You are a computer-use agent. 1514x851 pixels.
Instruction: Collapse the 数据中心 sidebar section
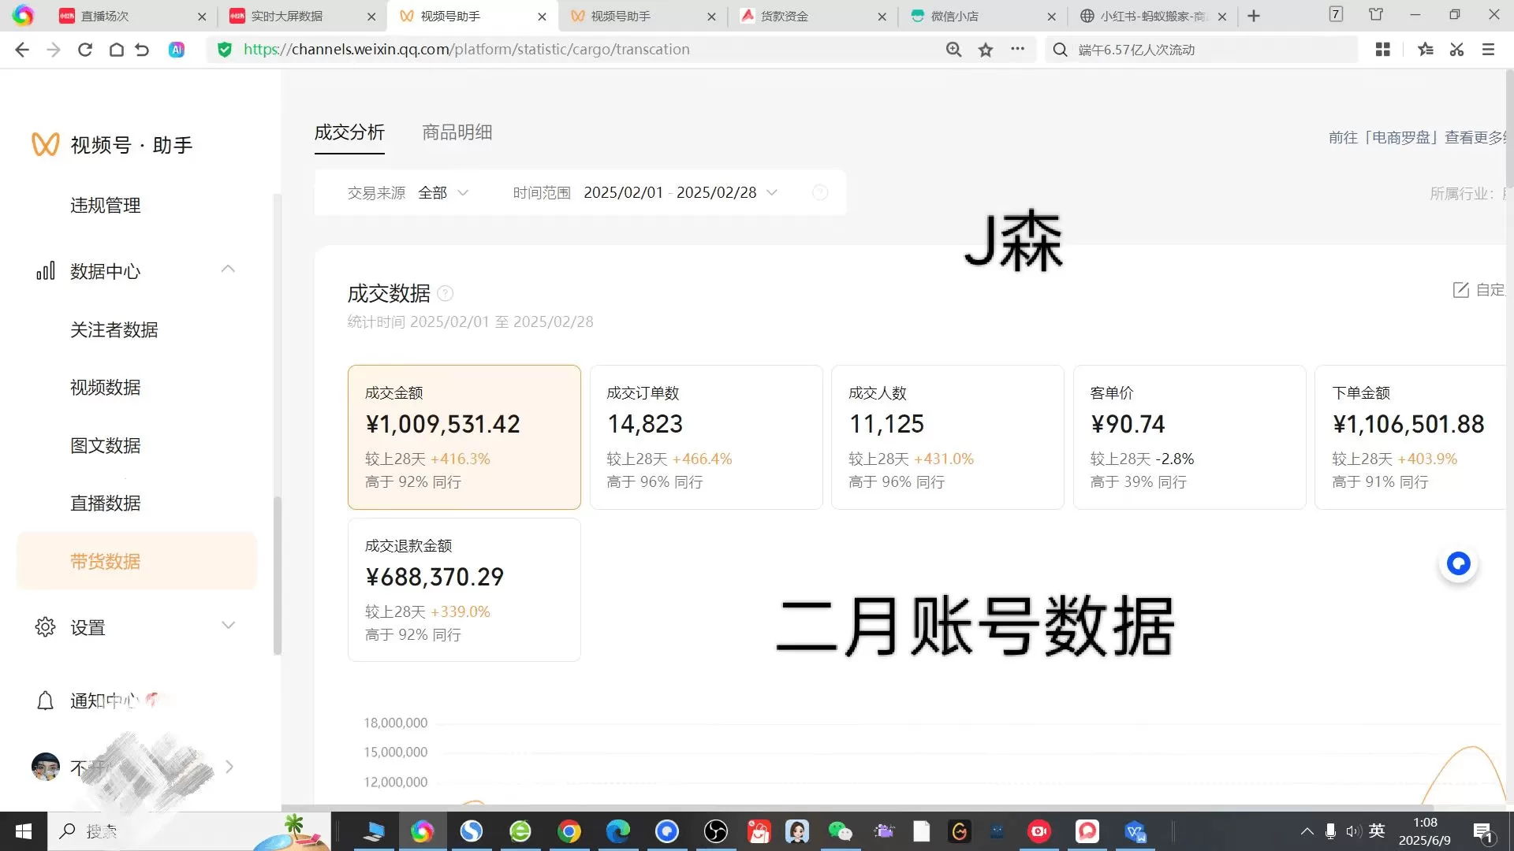(228, 269)
